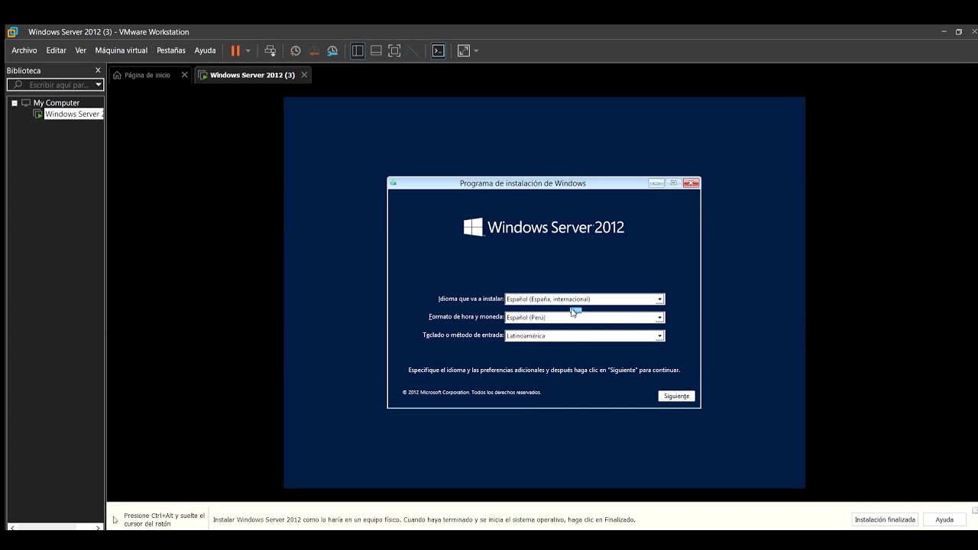Image resolution: width=978 pixels, height=550 pixels.
Task: Enter full screen mode
Action: pos(394,50)
